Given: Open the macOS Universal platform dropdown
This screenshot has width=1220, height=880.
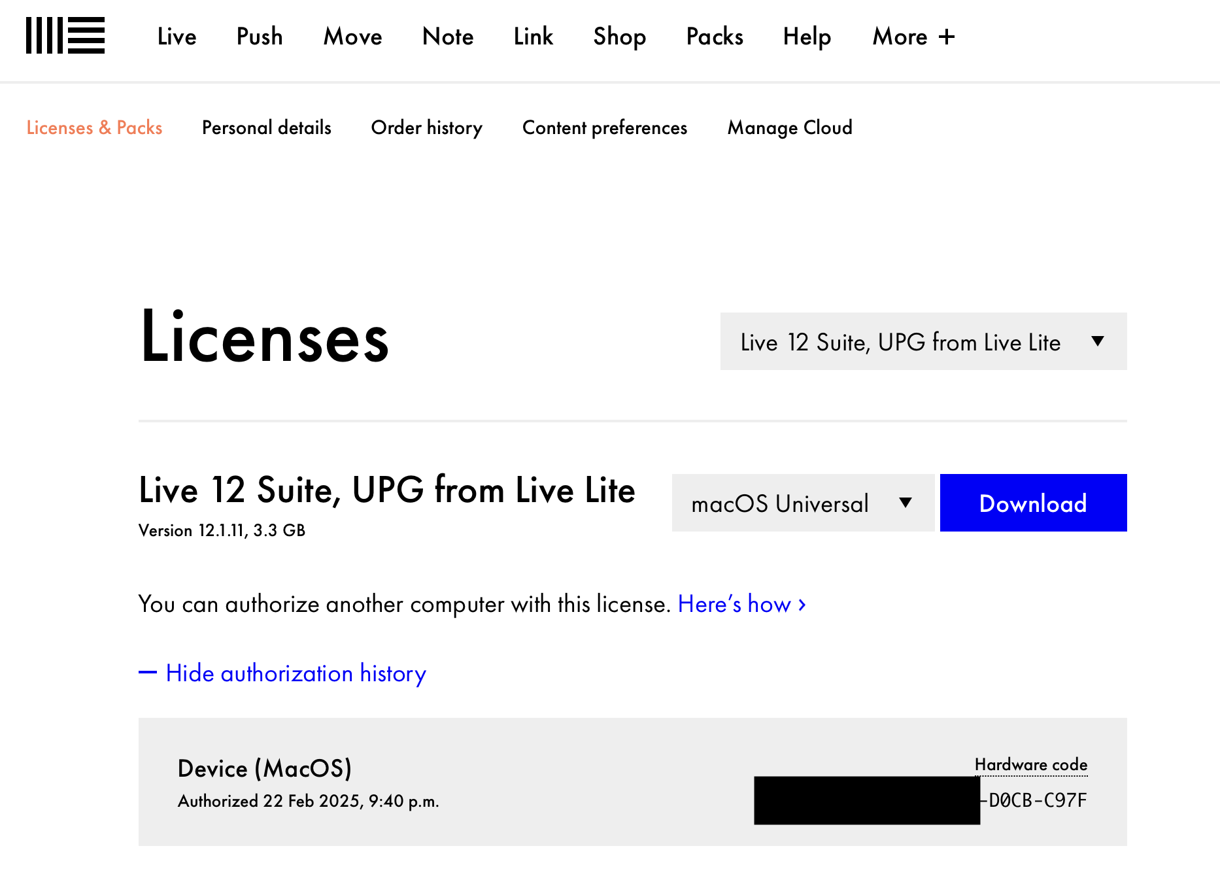Looking at the screenshot, I should [803, 503].
